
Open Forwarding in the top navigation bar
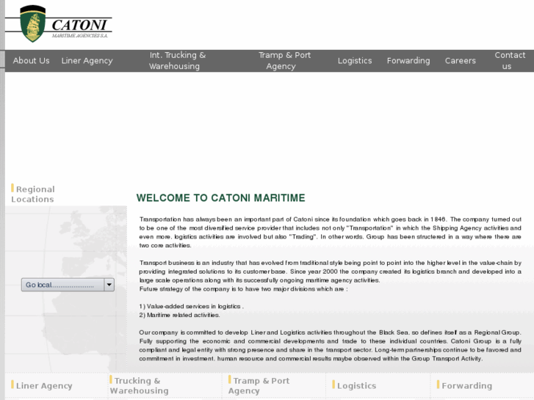point(408,61)
